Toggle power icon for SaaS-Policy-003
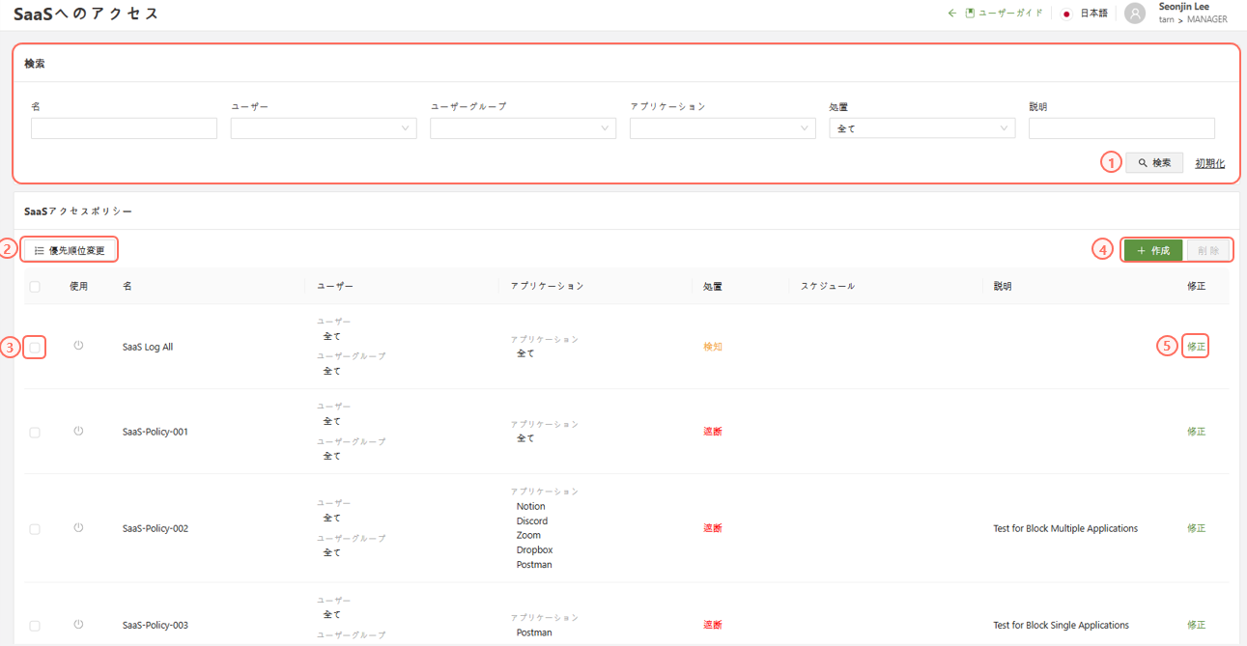 78,625
